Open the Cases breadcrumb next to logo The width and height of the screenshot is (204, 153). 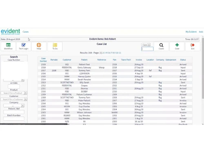point(26,32)
